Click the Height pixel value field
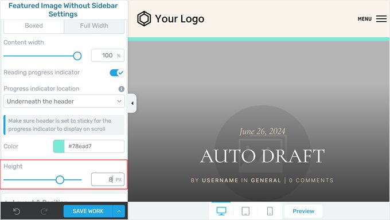Image resolution: width=390 pixels, height=220 pixels. click(108, 179)
